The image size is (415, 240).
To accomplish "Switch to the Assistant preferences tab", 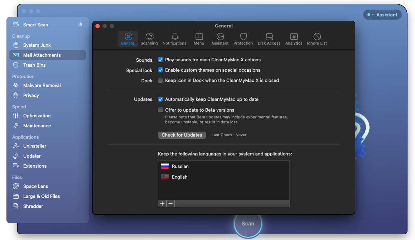I will point(220,39).
